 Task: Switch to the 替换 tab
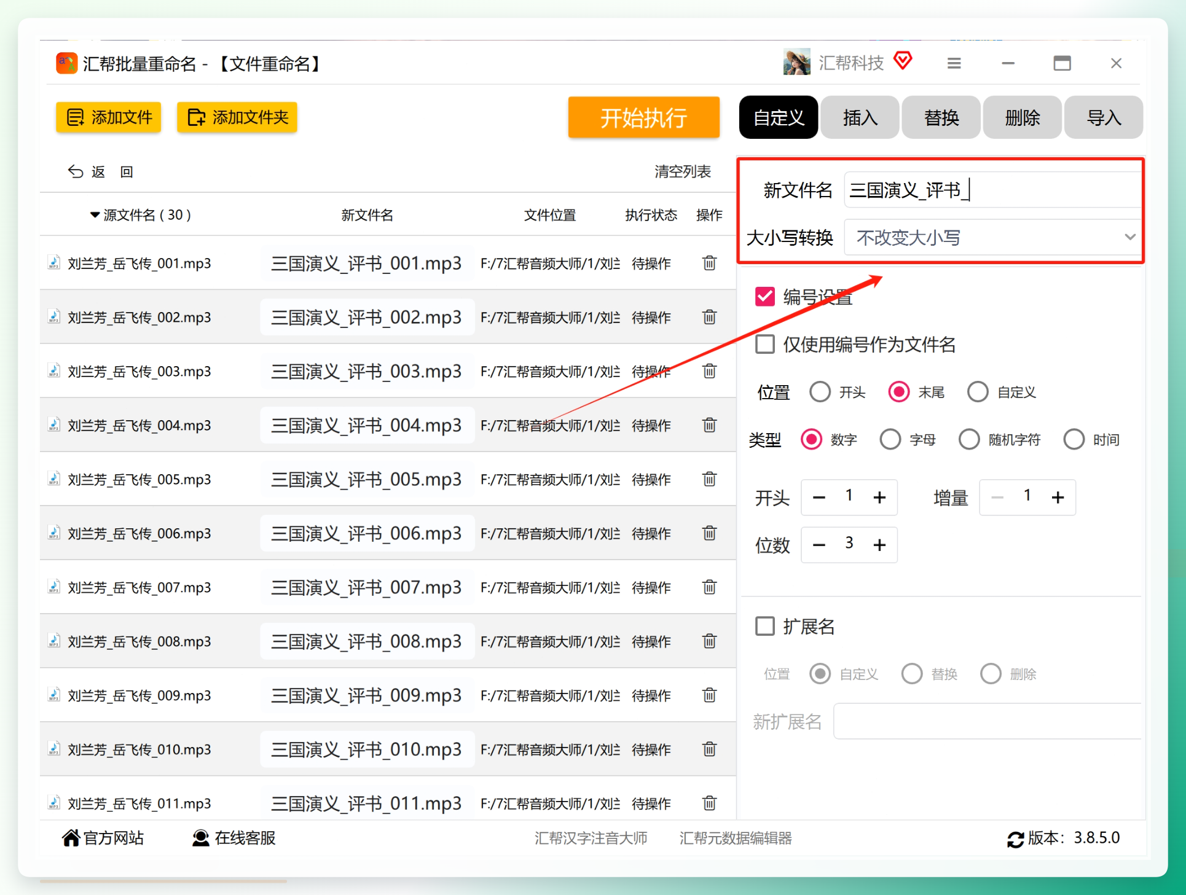(941, 117)
